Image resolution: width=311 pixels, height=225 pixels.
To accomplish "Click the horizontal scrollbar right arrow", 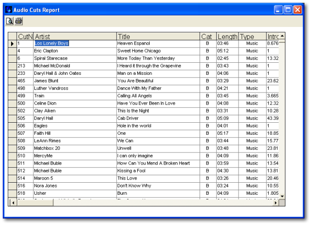I will pyautogui.click(x=276, y=203).
